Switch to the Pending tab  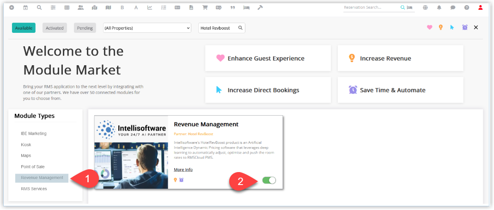click(85, 28)
